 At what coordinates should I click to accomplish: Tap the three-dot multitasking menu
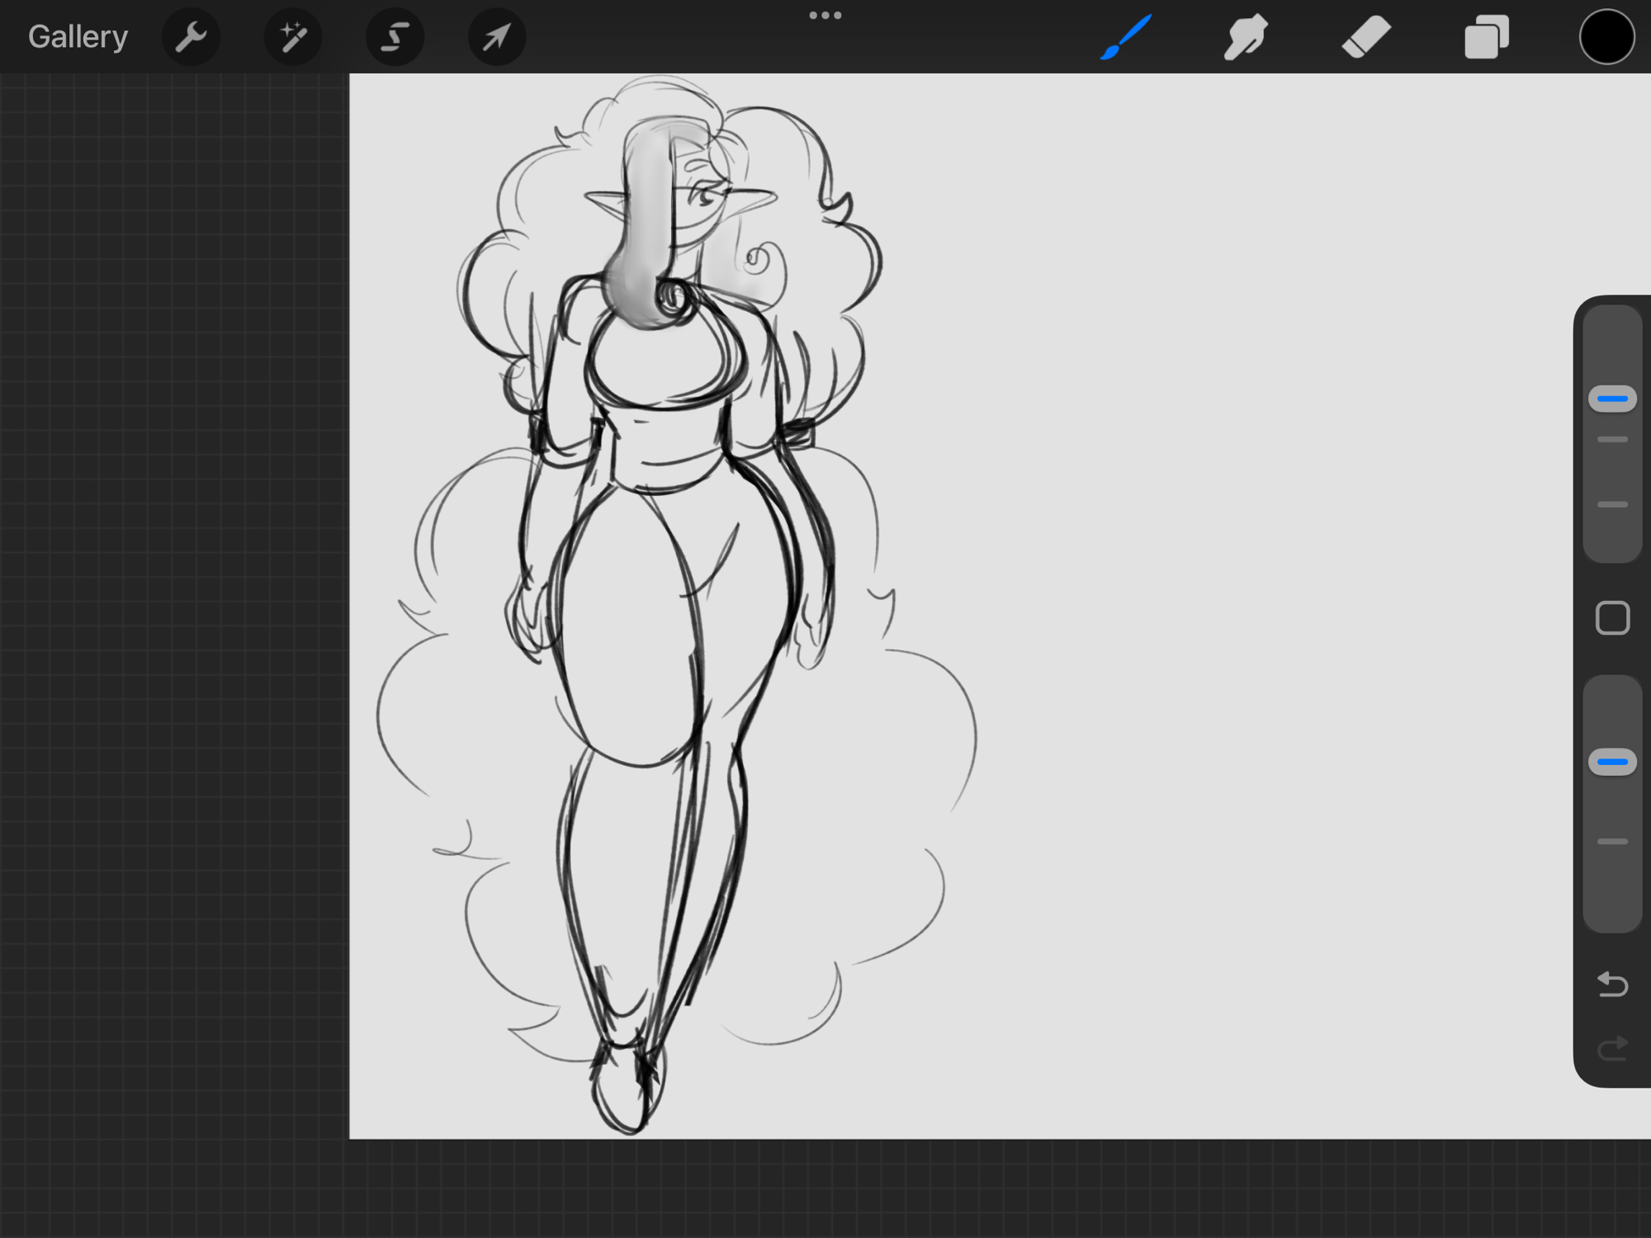825,16
